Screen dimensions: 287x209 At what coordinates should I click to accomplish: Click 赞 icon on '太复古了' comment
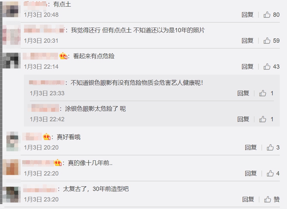[268, 199]
